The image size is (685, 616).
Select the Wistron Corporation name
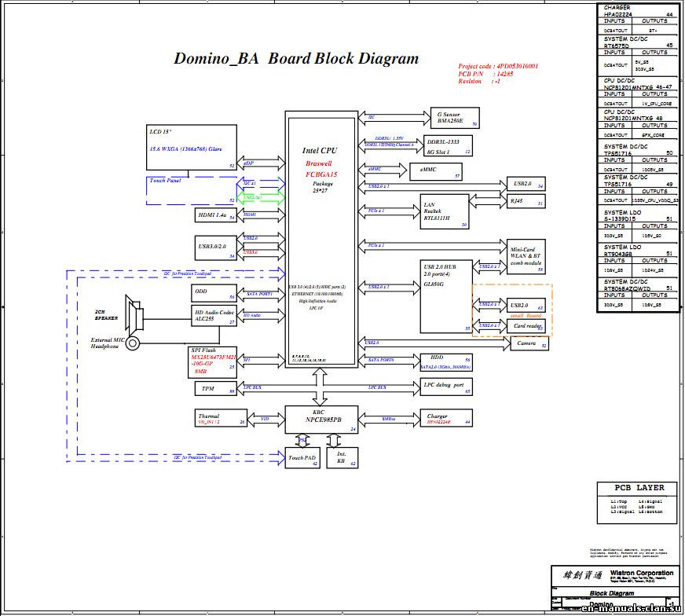(x=642, y=573)
